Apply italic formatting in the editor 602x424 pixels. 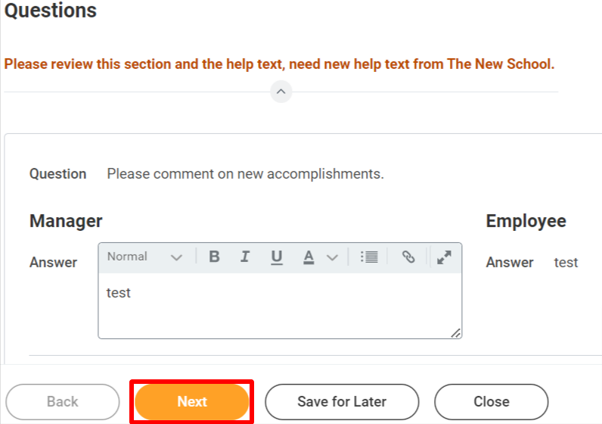coord(245,257)
